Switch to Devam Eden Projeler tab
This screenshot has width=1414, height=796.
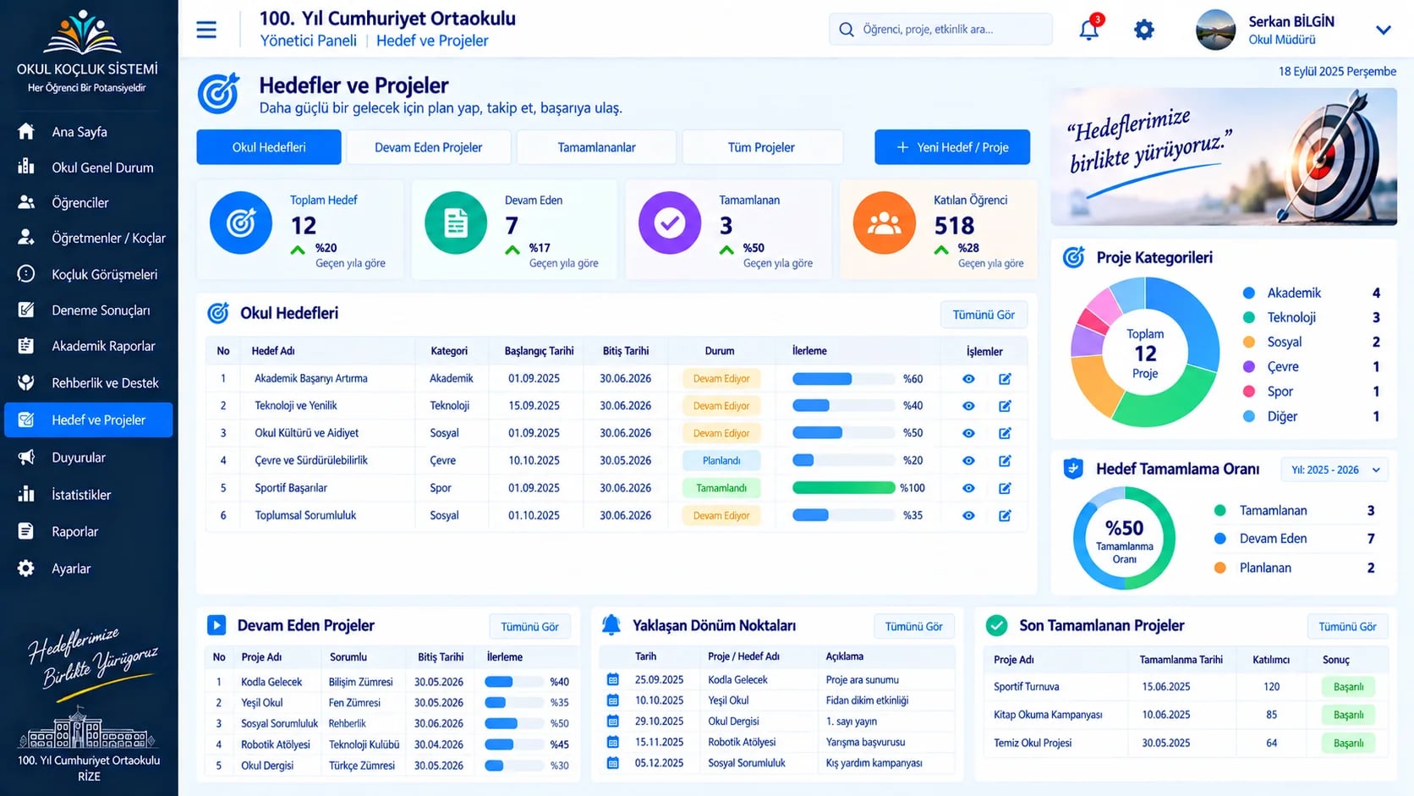coord(429,147)
